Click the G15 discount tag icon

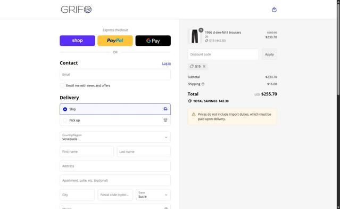192,67
